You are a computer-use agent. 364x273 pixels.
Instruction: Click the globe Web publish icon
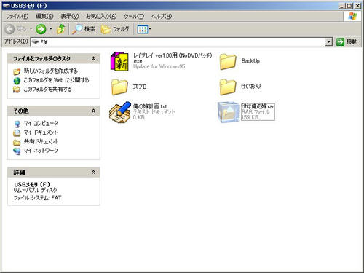[x=17, y=81]
